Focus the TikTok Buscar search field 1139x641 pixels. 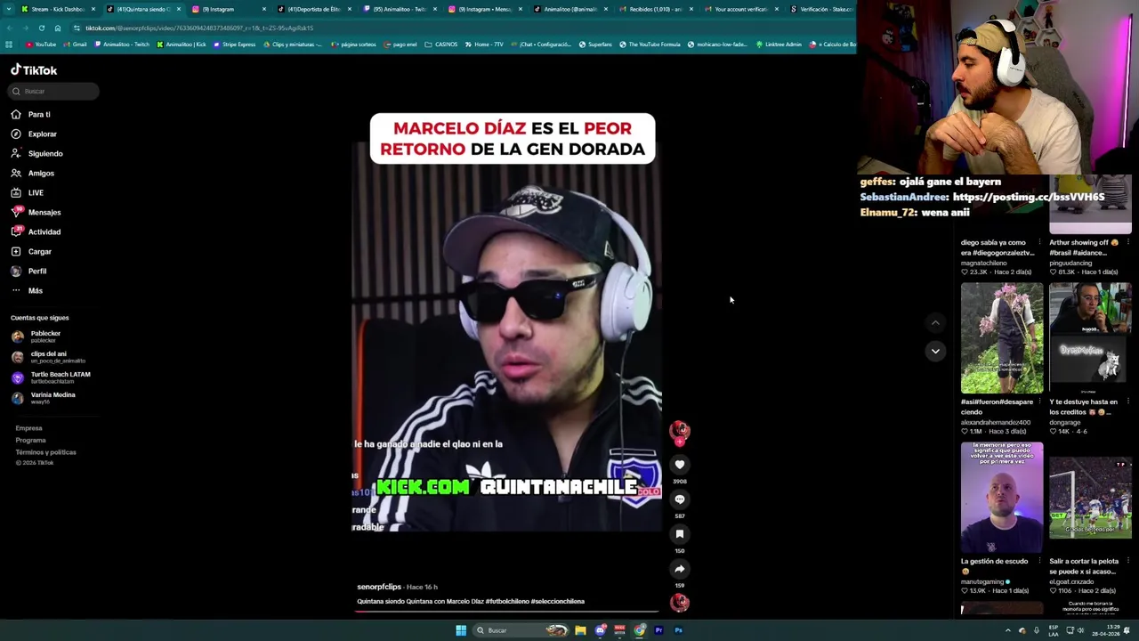coord(54,91)
